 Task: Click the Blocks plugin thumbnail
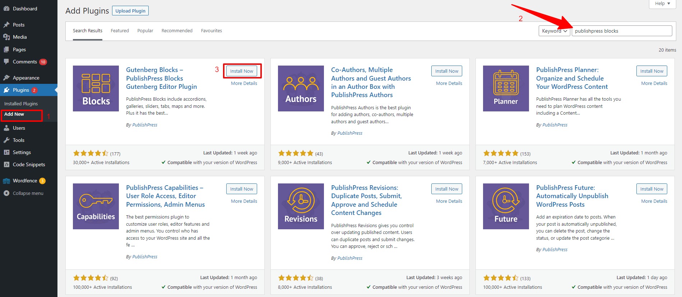(x=96, y=88)
